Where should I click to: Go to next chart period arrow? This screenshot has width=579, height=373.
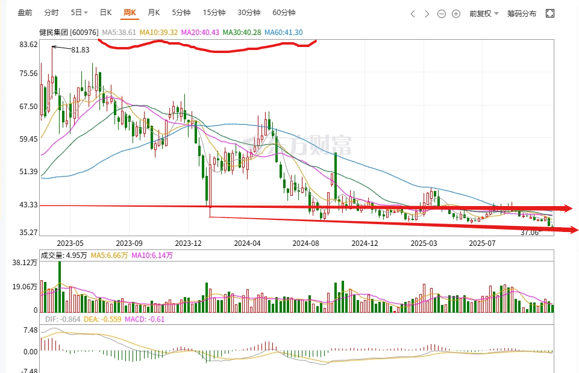coord(427,14)
